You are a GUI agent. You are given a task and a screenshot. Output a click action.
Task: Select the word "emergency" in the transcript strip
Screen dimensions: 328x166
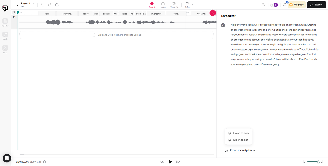156,14
